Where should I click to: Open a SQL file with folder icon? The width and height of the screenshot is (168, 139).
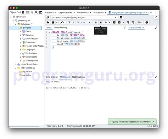tap(48, 22)
